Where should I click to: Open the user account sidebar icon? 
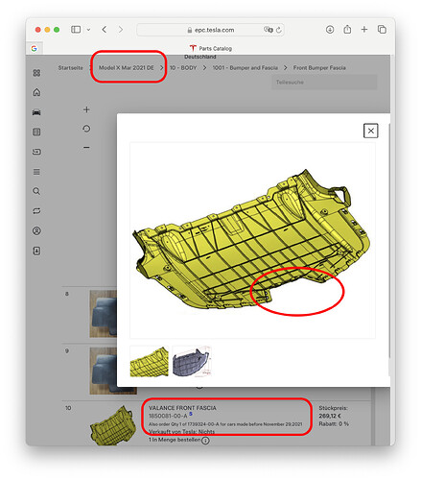point(36,230)
